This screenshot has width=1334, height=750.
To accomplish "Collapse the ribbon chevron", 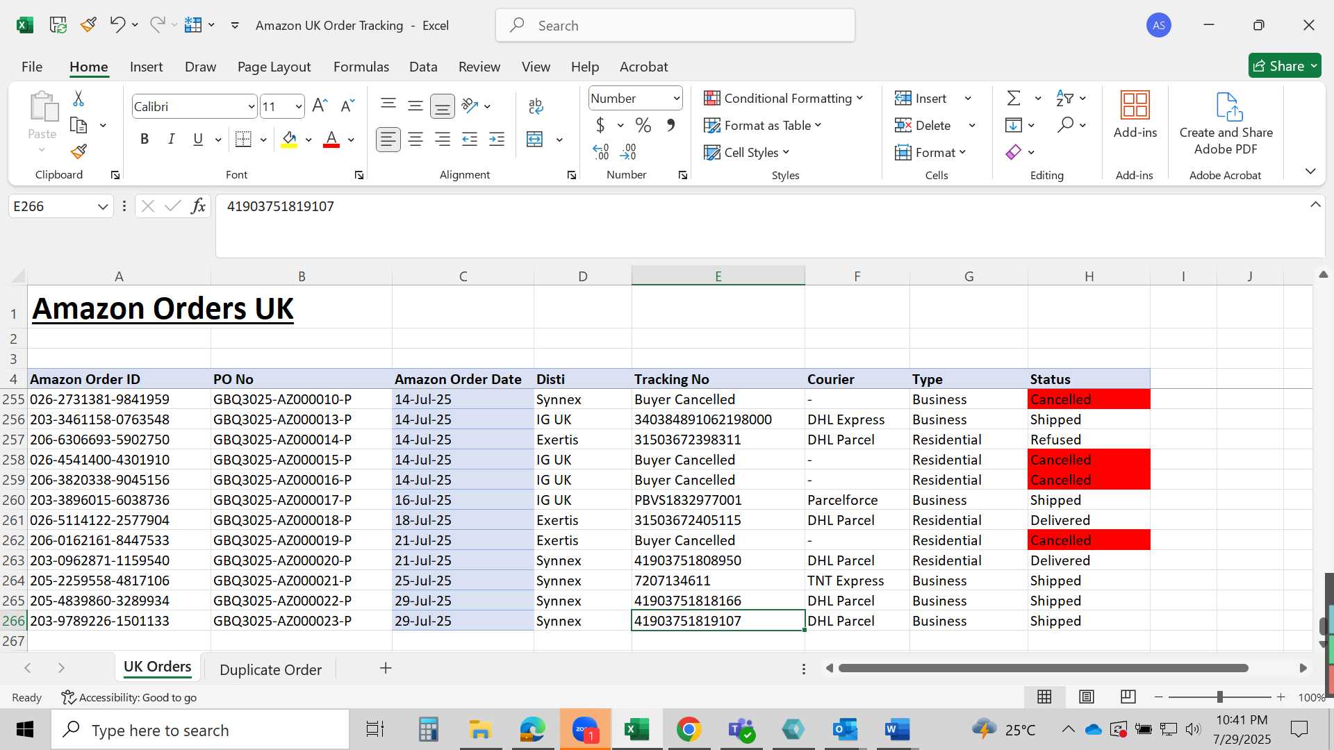I will pyautogui.click(x=1310, y=172).
